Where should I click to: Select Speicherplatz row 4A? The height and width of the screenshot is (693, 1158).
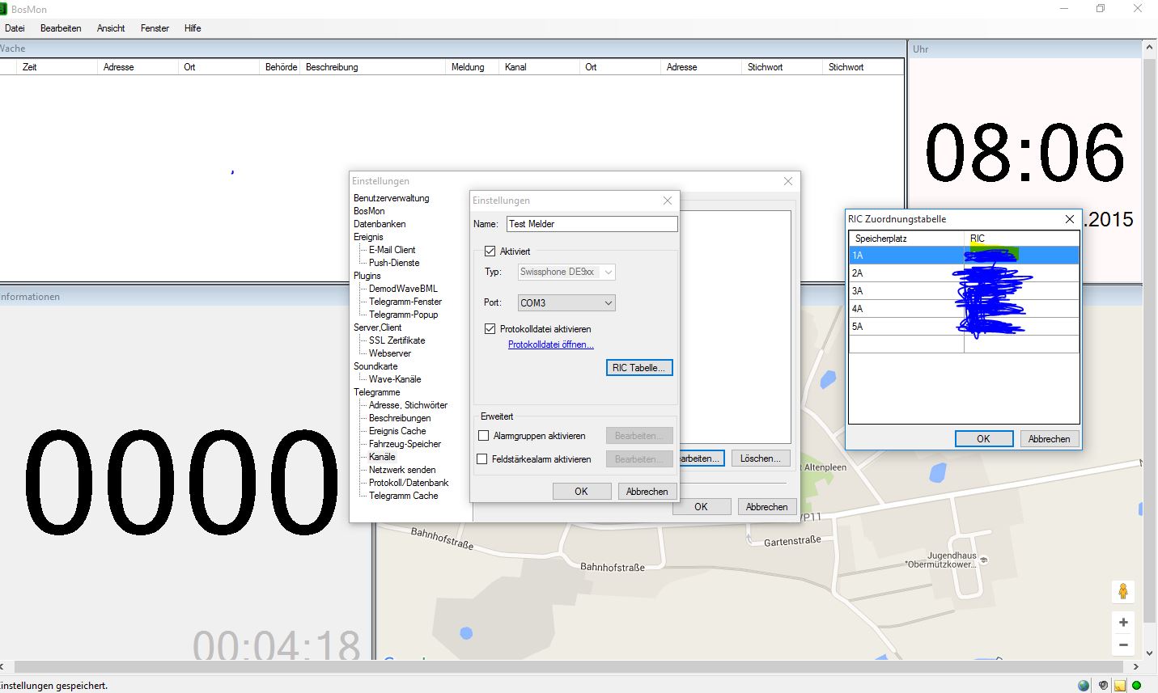[x=964, y=309]
